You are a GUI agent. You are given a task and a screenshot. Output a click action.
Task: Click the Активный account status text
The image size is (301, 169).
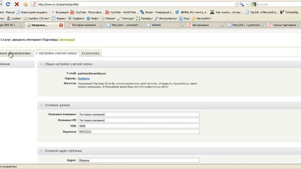(67, 39)
